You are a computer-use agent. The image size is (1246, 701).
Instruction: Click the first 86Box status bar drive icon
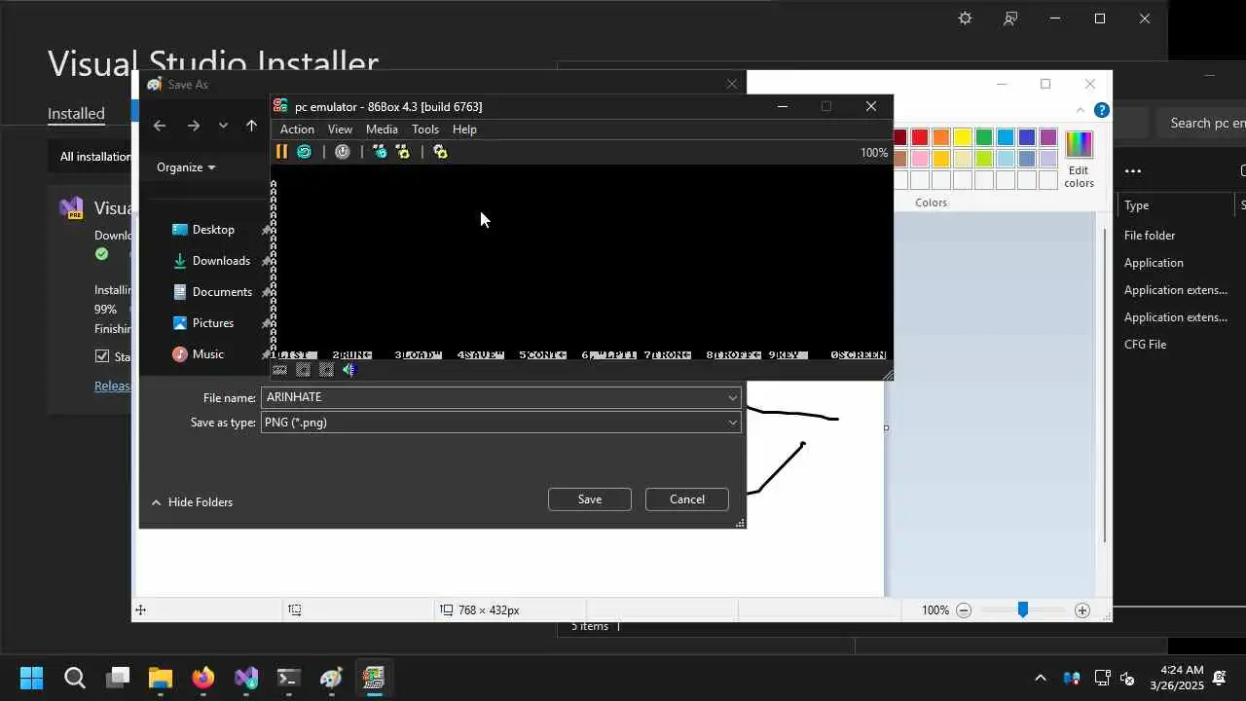coord(279,370)
